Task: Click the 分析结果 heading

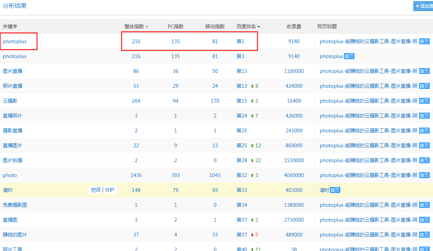Action: pyautogui.click(x=15, y=6)
